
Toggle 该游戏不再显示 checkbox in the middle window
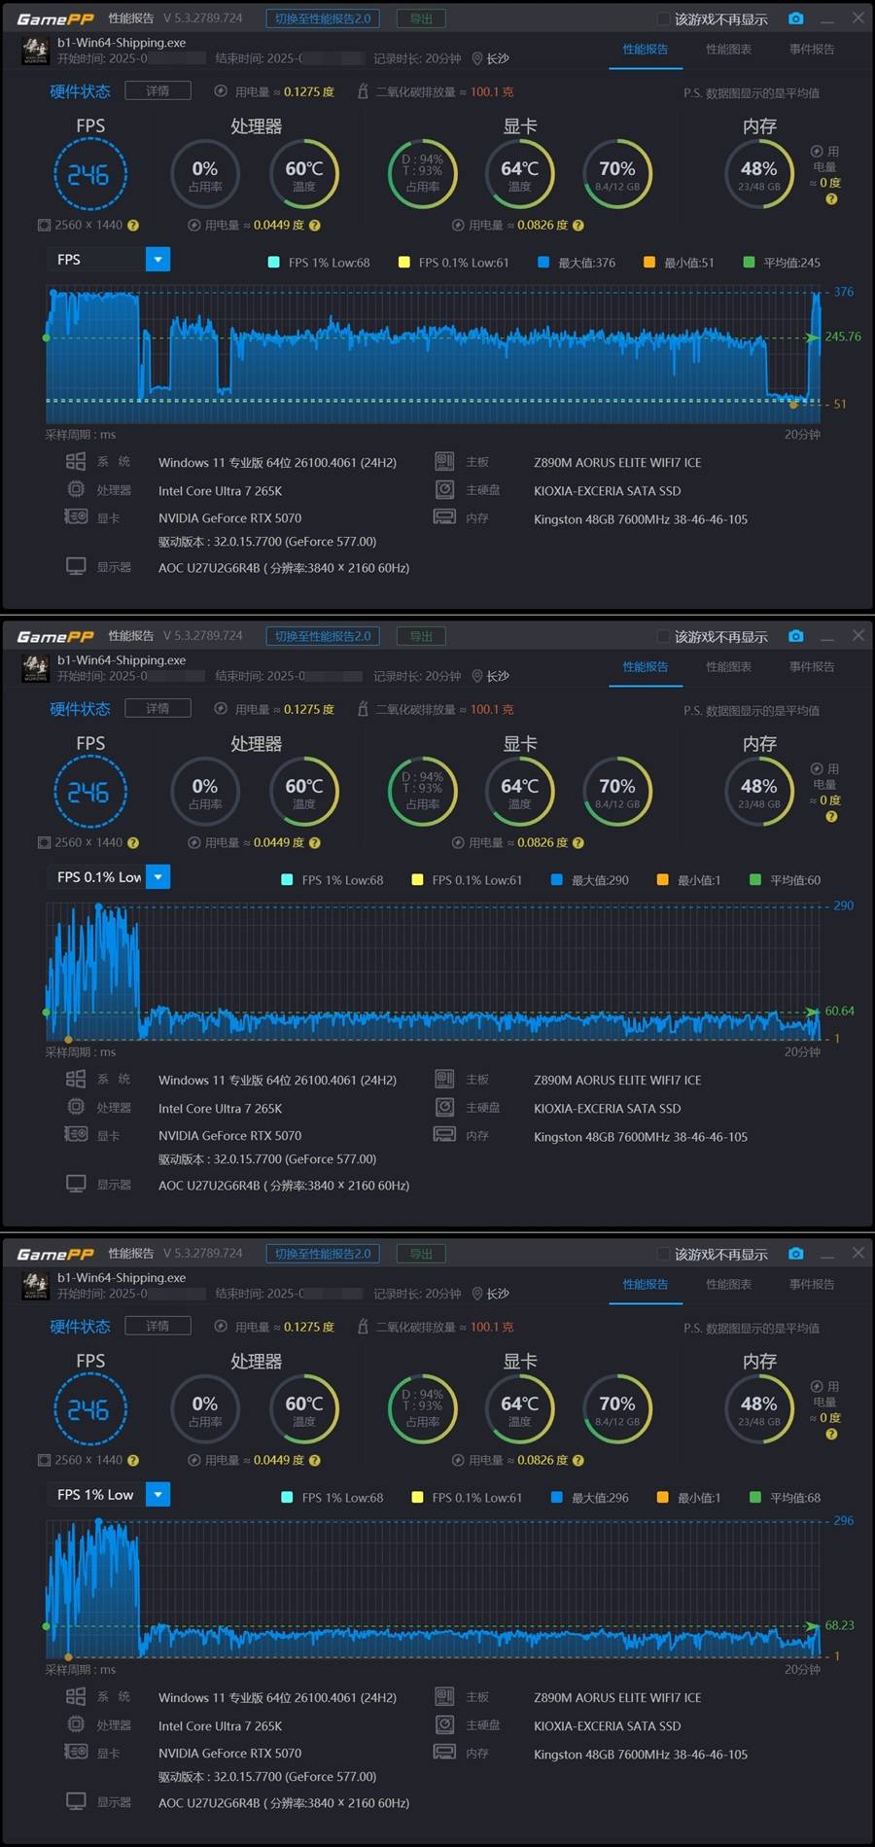point(664,637)
